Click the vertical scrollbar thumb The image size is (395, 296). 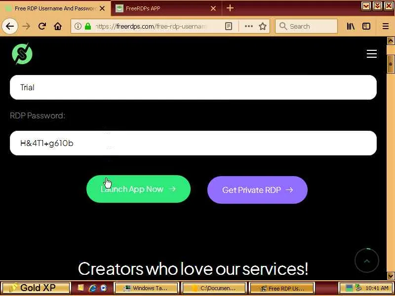pos(391,64)
